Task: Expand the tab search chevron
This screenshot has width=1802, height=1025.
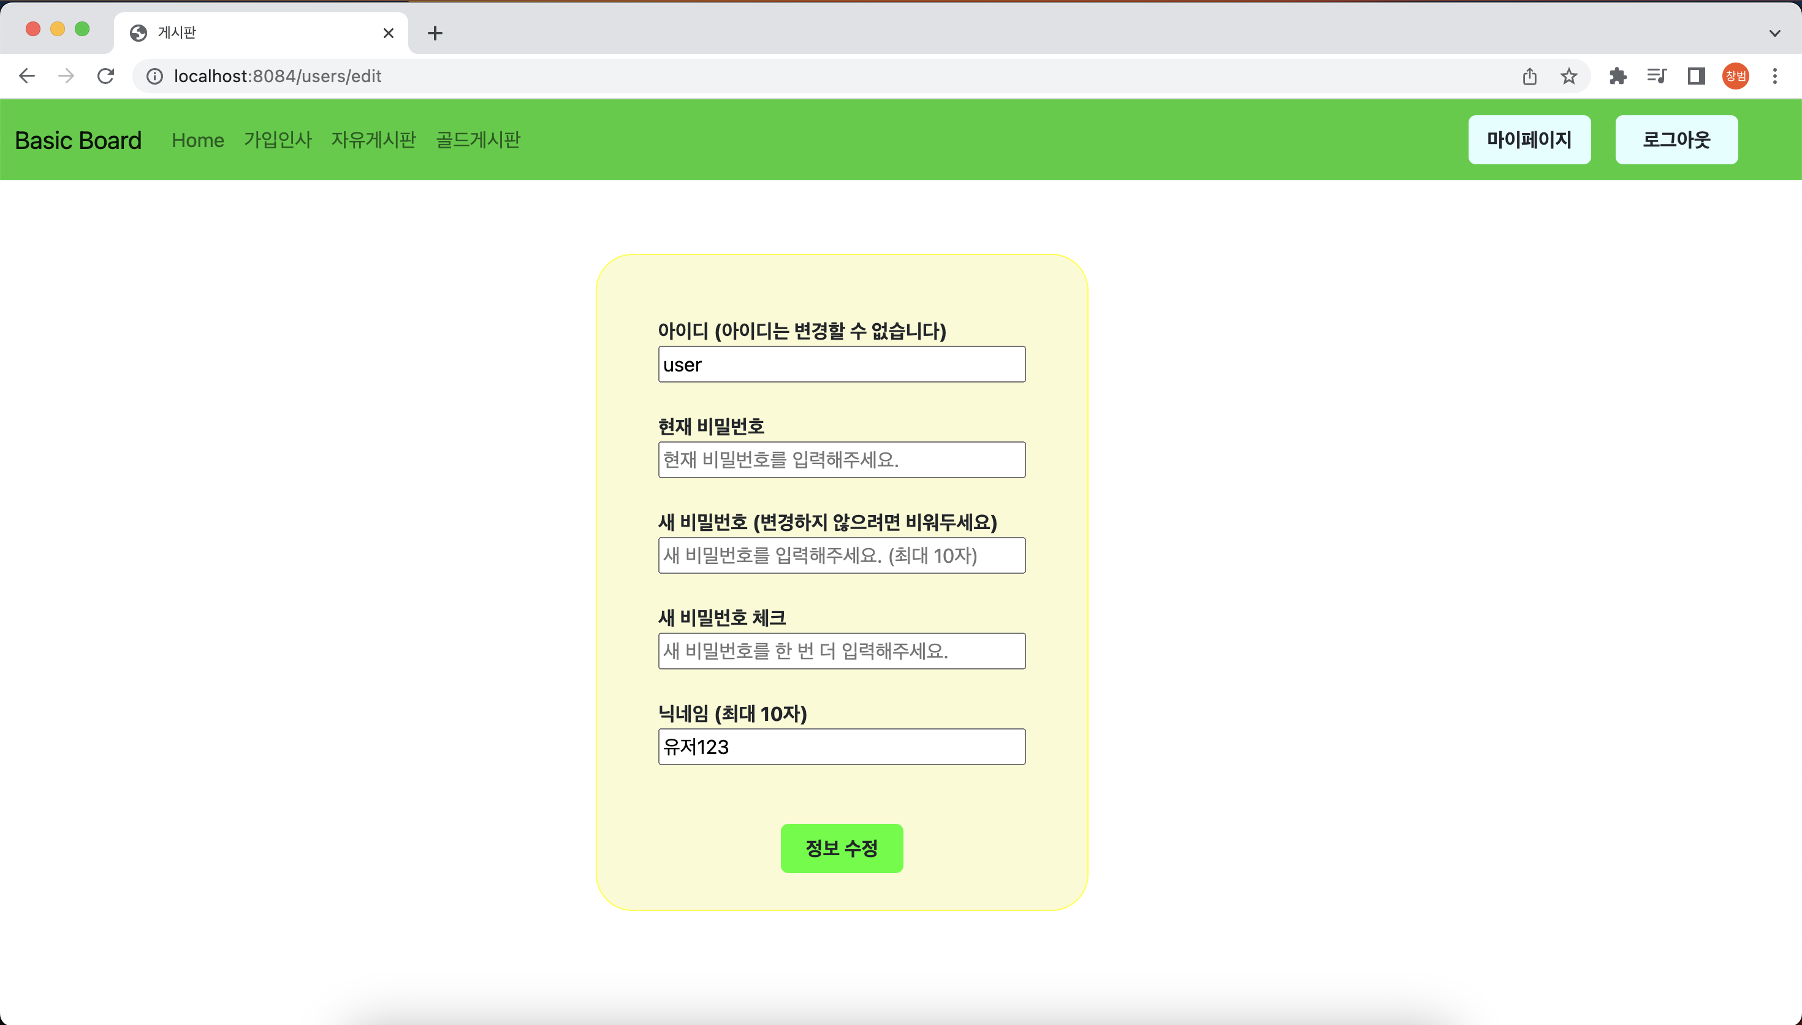Action: click(1774, 33)
